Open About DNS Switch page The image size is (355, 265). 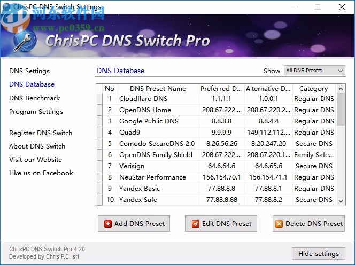pyautogui.click(x=37, y=146)
